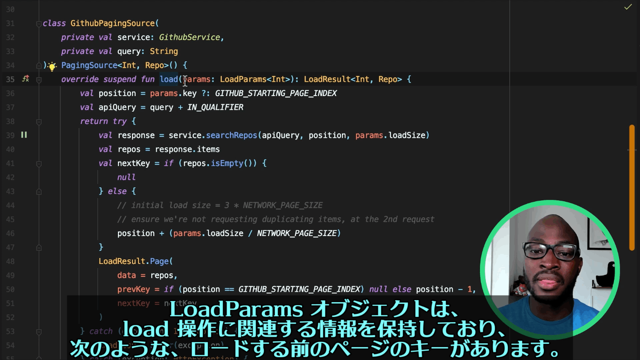Click the comment about duplicating items on line 45
The height and width of the screenshot is (360, 640).
click(276, 220)
